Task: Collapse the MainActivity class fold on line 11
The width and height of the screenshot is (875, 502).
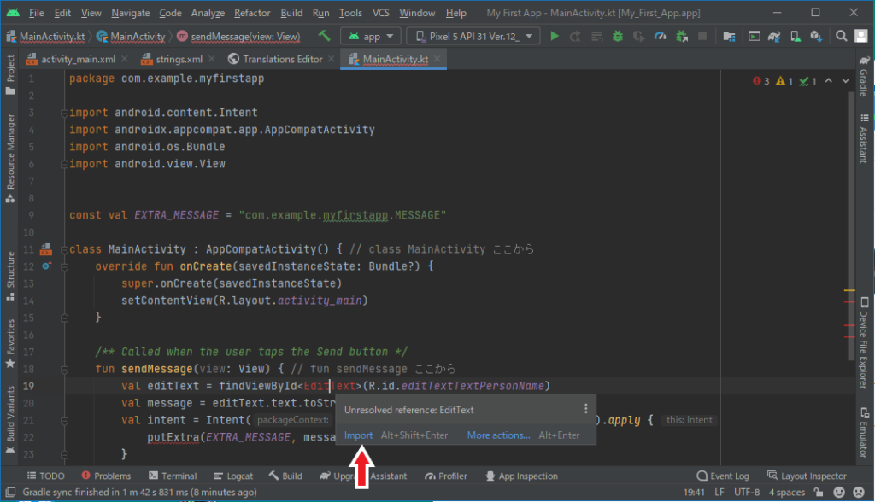Action: (64, 249)
